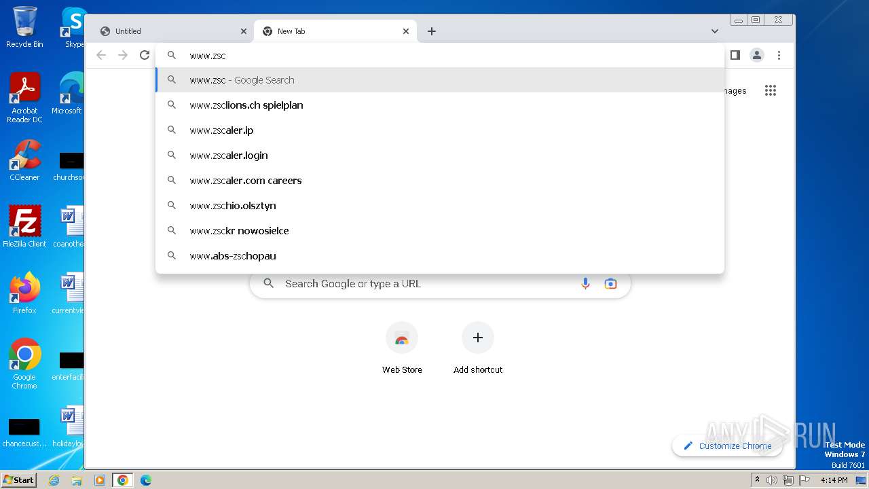Click the address bar containing www.zsc

click(x=440, y=56)
